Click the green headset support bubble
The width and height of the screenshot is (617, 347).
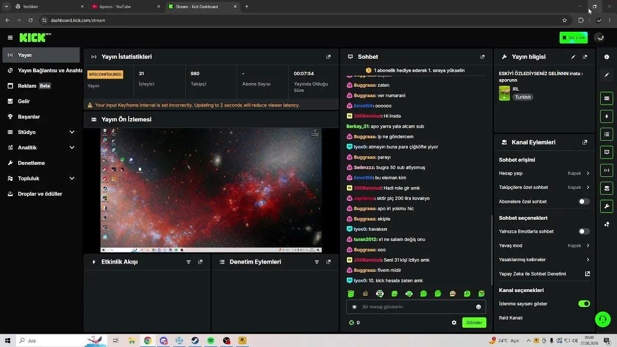coord(603,319)
